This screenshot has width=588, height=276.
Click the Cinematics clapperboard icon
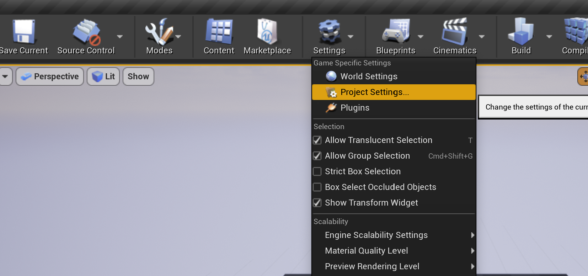(x=454, y=32)
